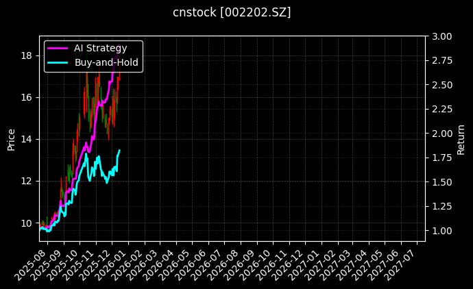The width and height of the screenshot is (473, 289).
Task: Click the rightmost end of cyan Buy-and-Hold curve
Action: pyautogui.click(x=119, y=151)
